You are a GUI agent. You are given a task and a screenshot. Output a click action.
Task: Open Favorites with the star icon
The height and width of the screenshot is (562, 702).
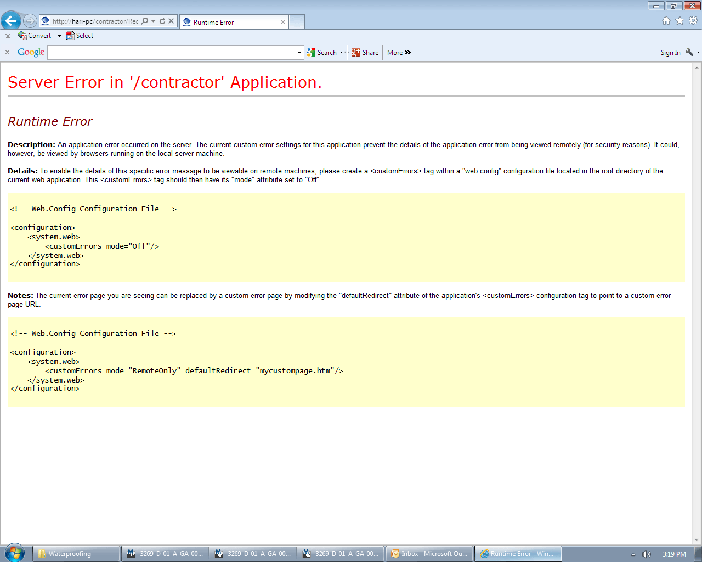pos(680,20)
